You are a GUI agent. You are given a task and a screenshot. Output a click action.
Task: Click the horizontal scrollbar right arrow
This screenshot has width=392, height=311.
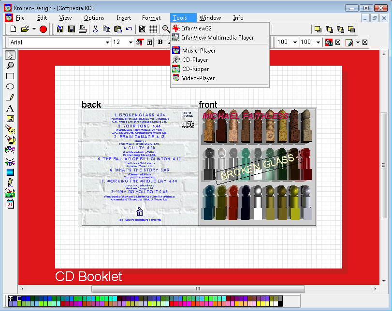point(375,289)
